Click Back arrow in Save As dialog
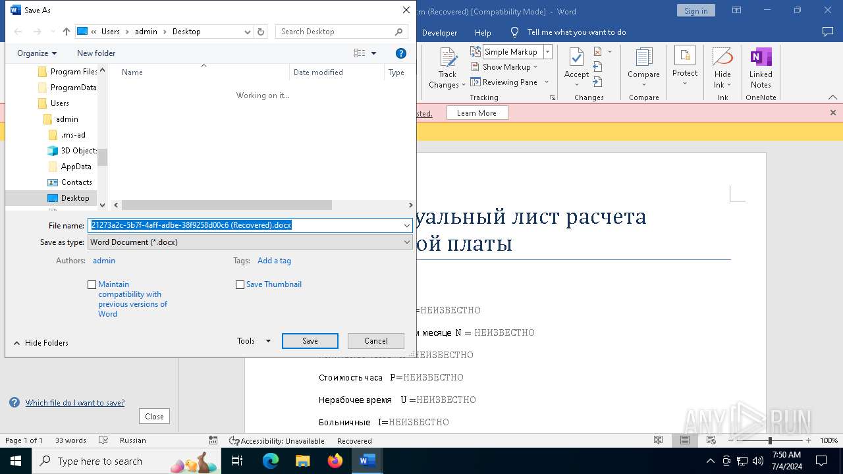843x474 pixels. tap(18, 32)
